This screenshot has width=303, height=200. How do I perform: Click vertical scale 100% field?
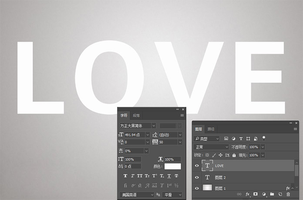coord(133,159)
